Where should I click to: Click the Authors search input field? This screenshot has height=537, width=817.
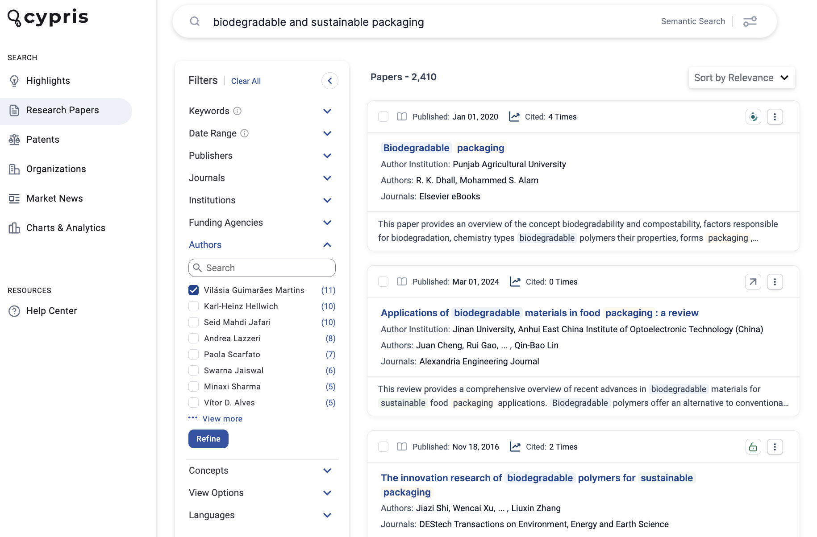(x=262, y=268)
